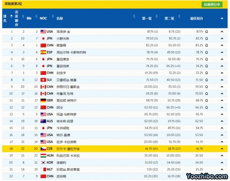Viewport: 230px width, 181px height.
Task: Click the 最佳得分 column header
Action: point(196,18)
